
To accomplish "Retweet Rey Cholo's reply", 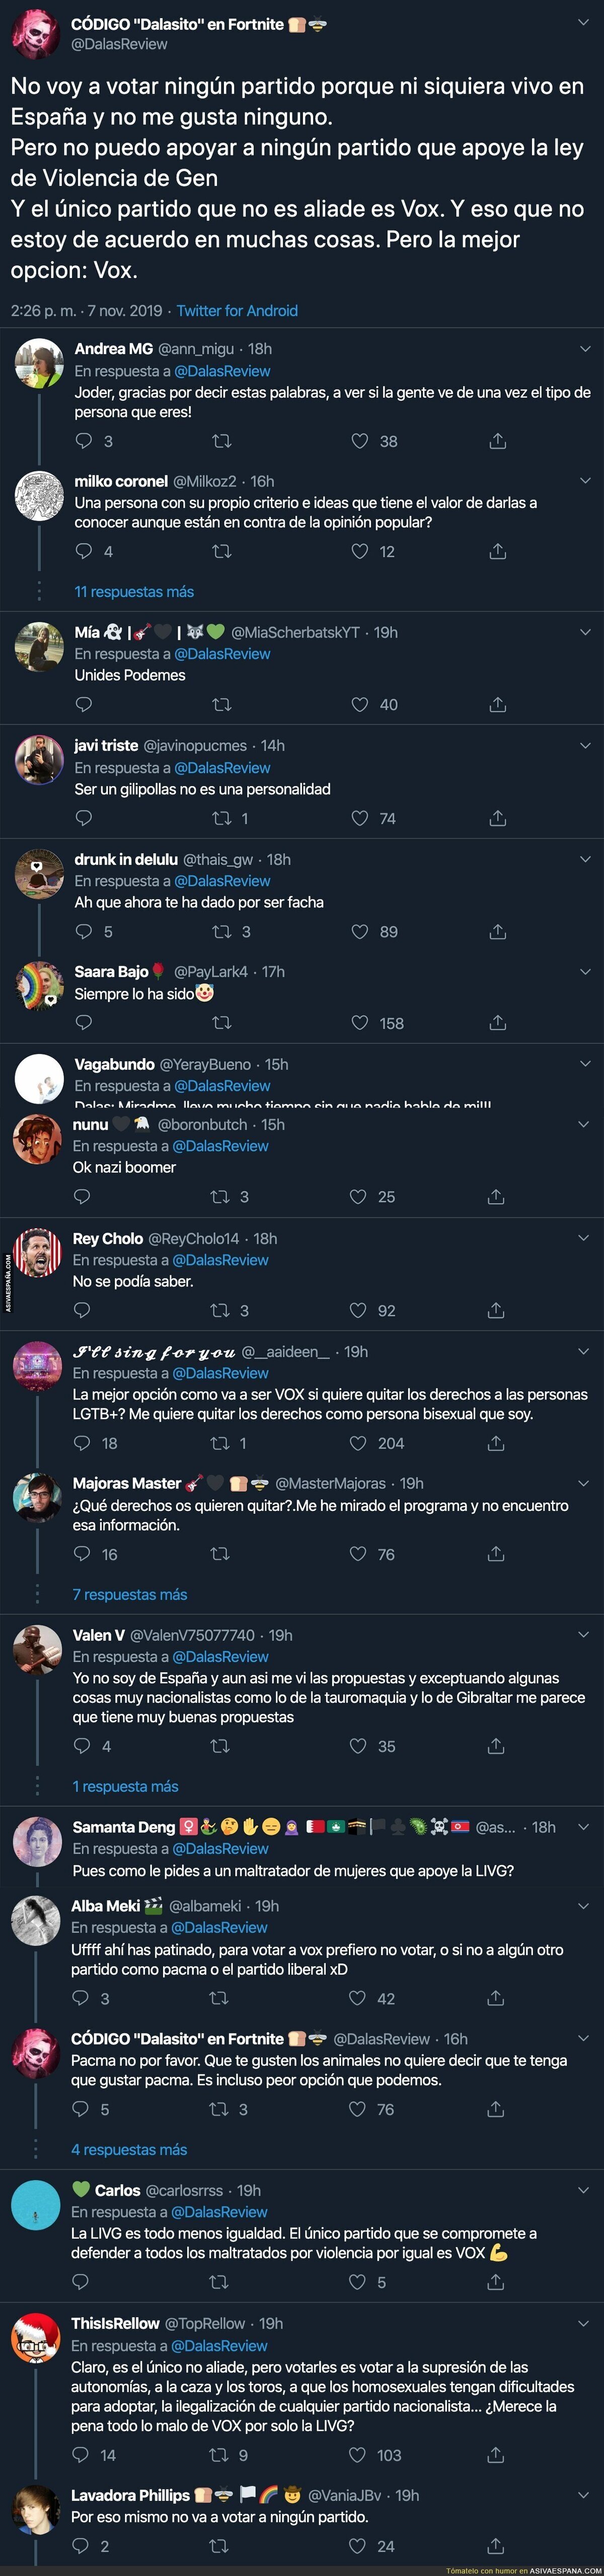I will (x=220, y=1310).
